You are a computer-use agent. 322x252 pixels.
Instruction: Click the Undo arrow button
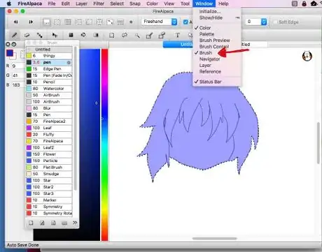tap(16, 22)
